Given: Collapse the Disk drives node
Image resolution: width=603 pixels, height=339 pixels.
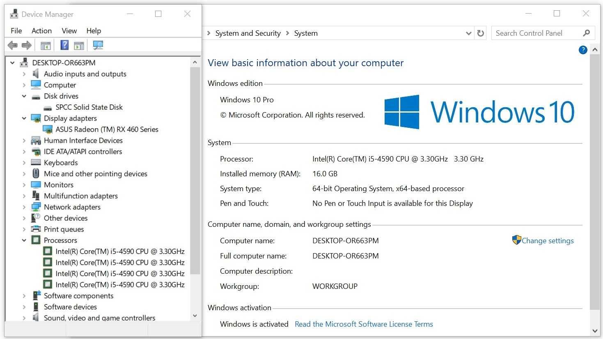Looking at the screenshot, I should pyautogui.click(x=24, y=96).
